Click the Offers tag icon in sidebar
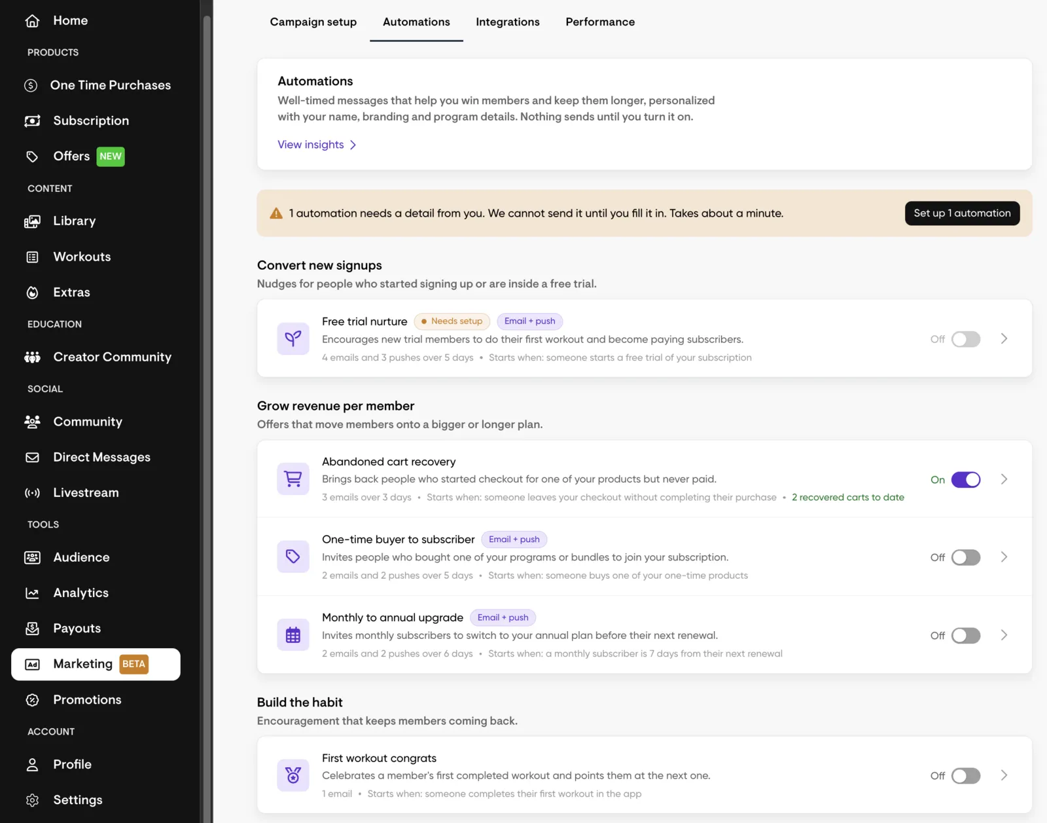Screen dimensions: 1047x823 pos(32,156)
